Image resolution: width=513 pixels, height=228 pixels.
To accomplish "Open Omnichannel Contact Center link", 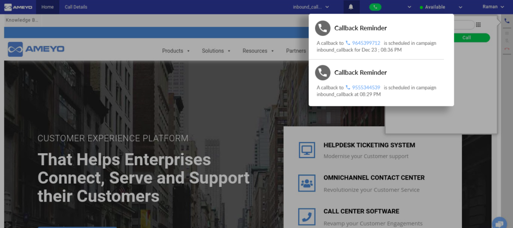I will coord(374,178).
